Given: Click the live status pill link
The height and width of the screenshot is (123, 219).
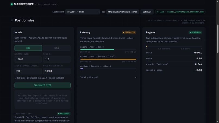Looking at the screenshot, I should point(180,12).
